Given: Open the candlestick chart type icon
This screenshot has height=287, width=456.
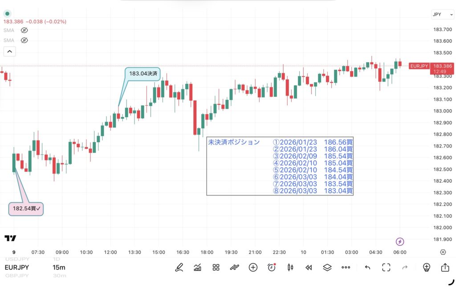Looking at the screenshot, I should coord(290,267).
